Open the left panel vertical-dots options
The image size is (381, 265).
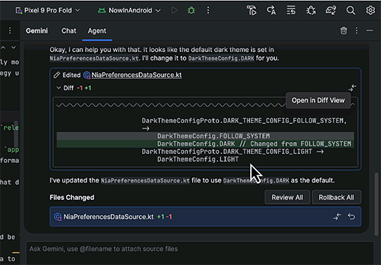[x=10, y=31]
